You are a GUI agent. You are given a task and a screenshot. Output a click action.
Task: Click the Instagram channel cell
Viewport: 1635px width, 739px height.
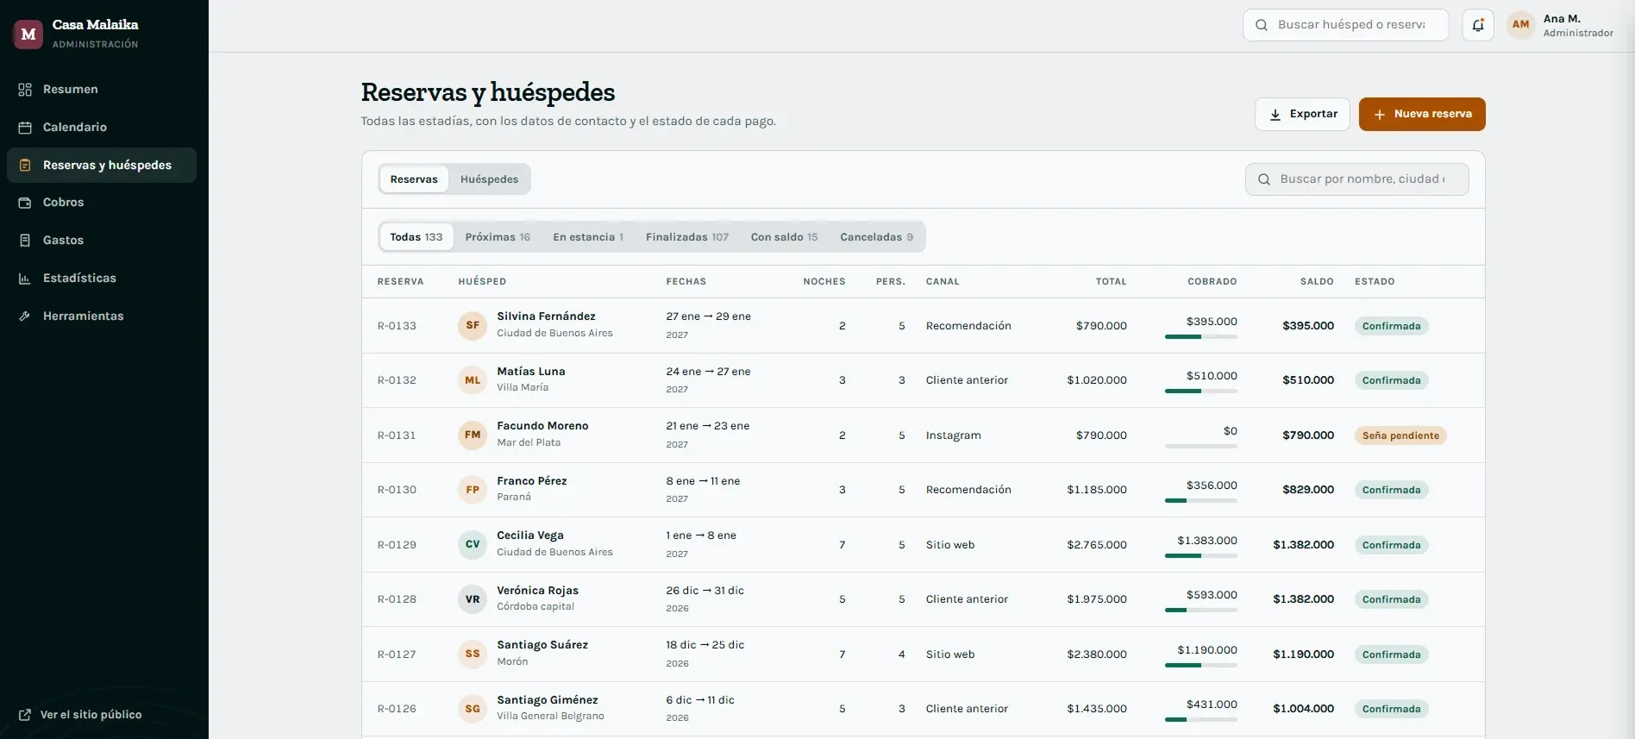point(953,435)
